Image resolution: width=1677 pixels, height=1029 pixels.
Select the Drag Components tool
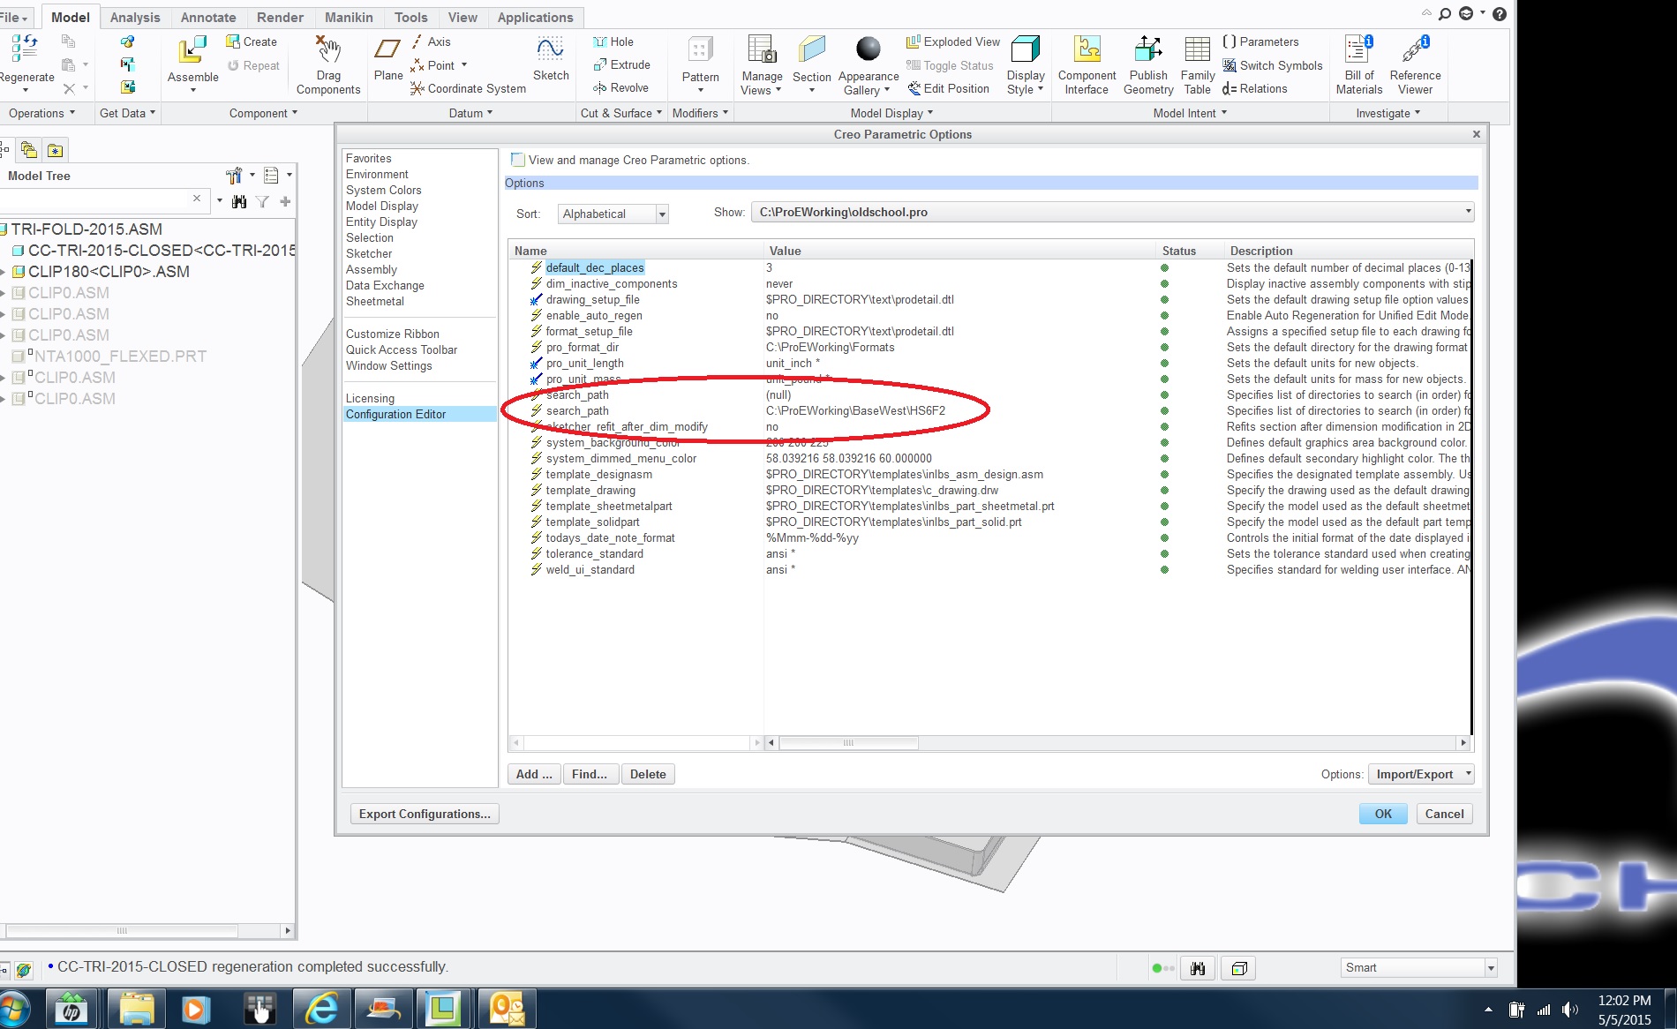(328, 64)
